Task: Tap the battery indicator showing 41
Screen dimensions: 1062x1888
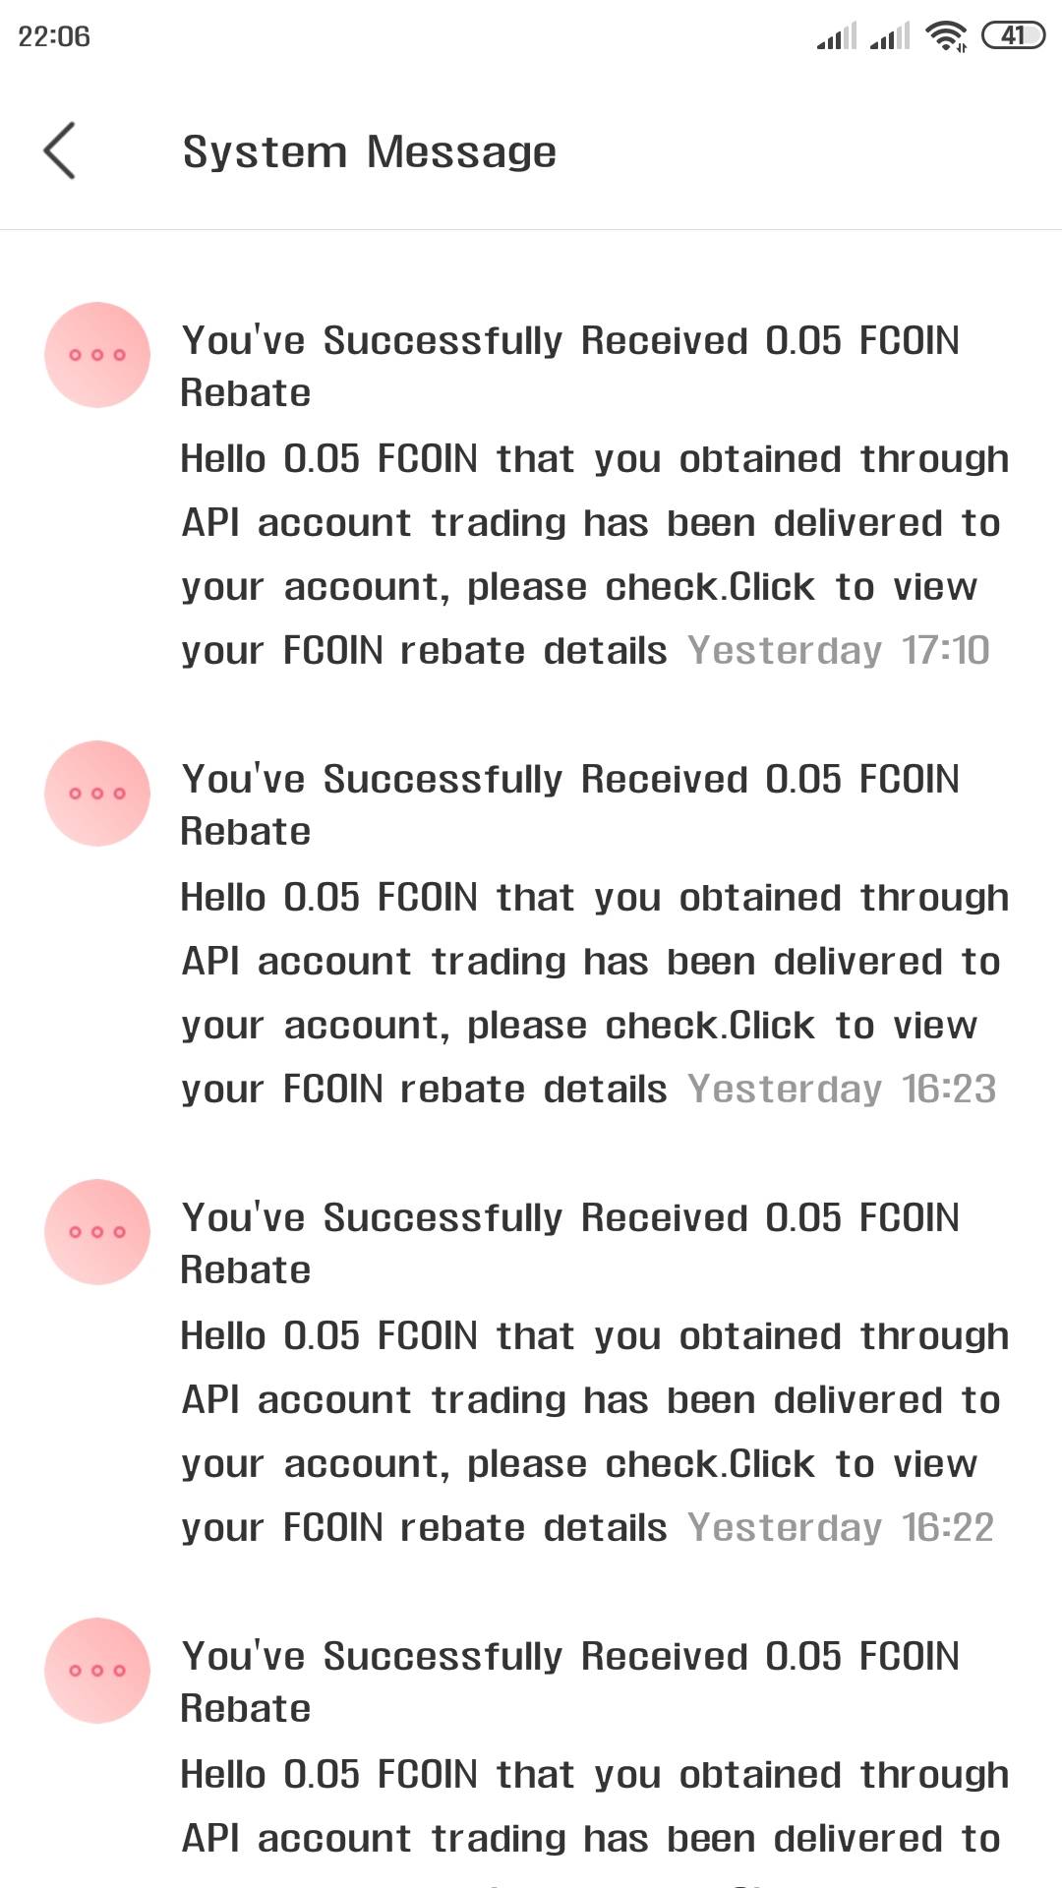Action: (1013, 36)
